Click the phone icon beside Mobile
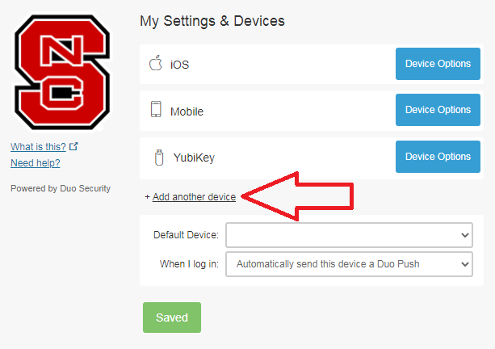Screen dimensions: 495x349 156,110
